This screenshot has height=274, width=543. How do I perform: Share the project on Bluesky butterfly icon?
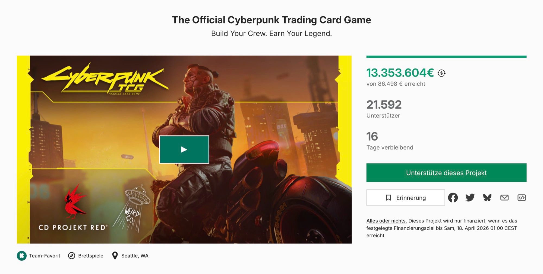pyautogui.click(x=487, y=198)
